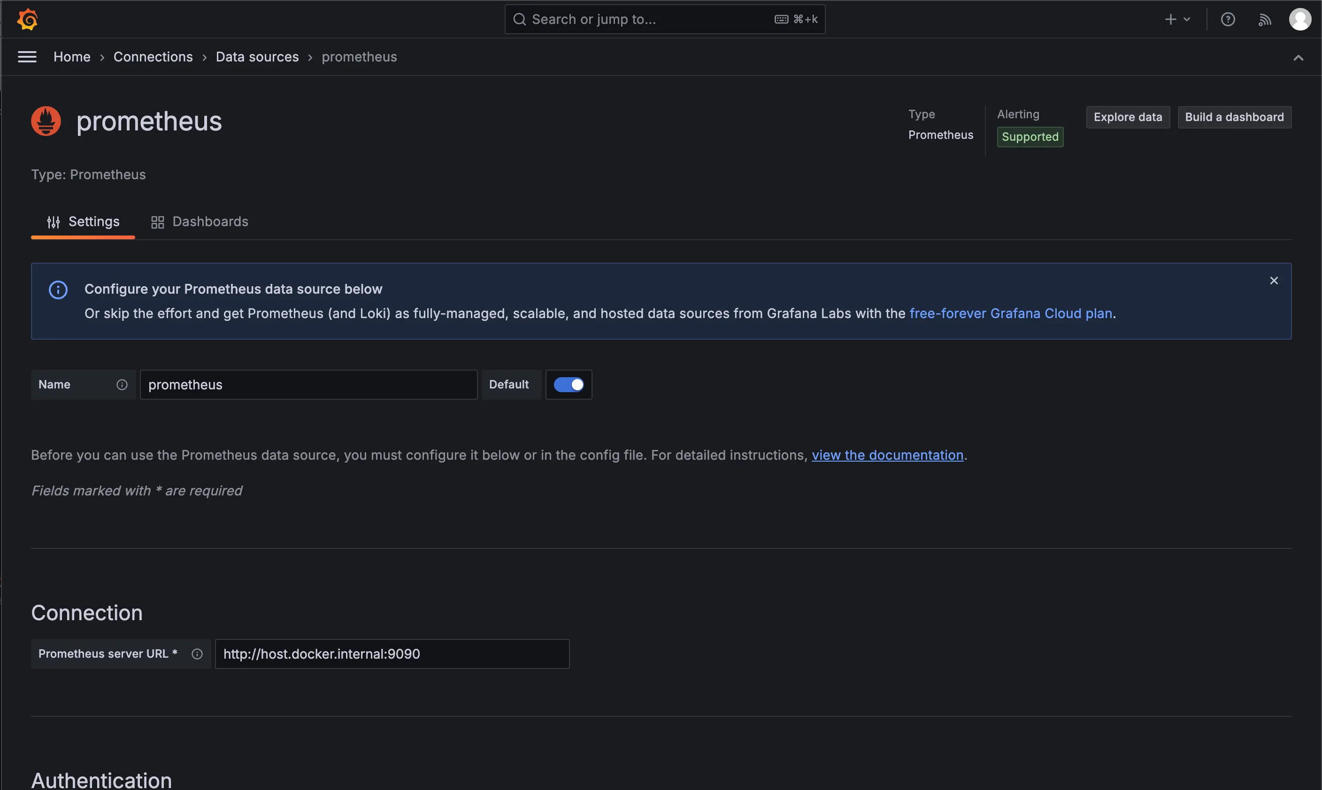Screen dimensions: 1322x790
Task: Click the Prometheus server URL info icon
Action: 197,653
